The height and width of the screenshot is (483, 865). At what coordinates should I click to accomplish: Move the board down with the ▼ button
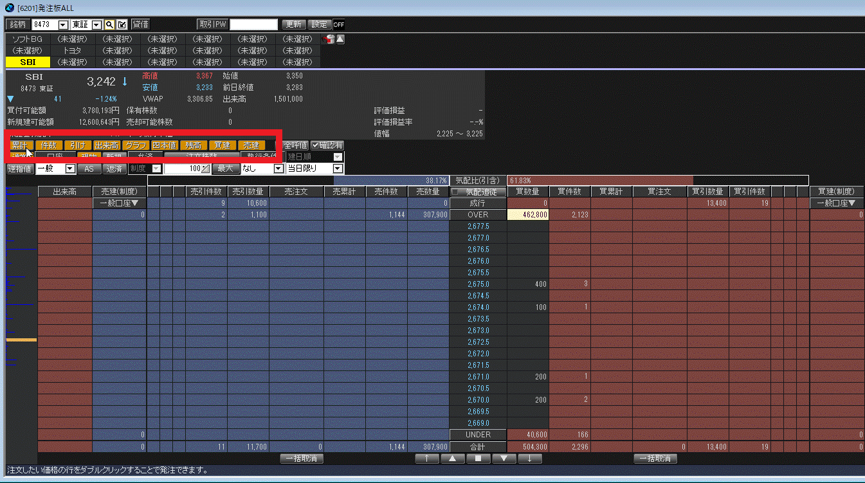coord(504,459)
